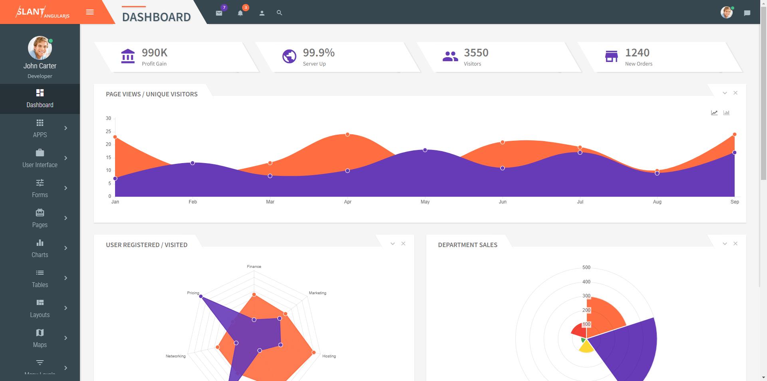Expand the User Interface chevron

click(66, 158)
